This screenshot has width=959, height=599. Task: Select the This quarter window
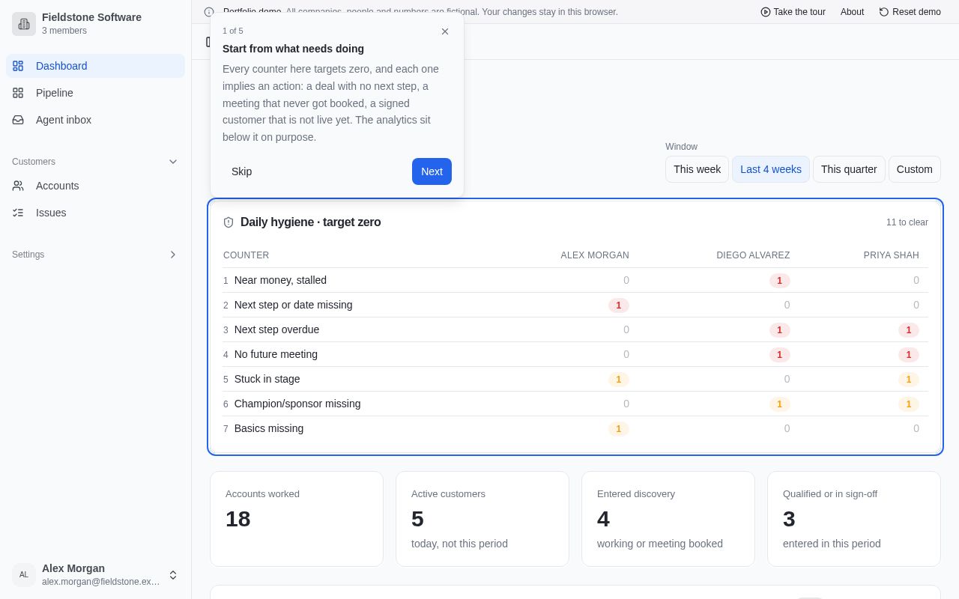(849, 169)
